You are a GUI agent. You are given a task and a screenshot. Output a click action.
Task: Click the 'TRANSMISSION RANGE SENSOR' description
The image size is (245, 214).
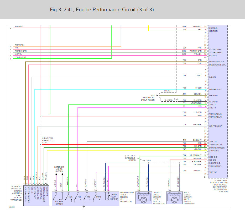[x=127, y=197]
